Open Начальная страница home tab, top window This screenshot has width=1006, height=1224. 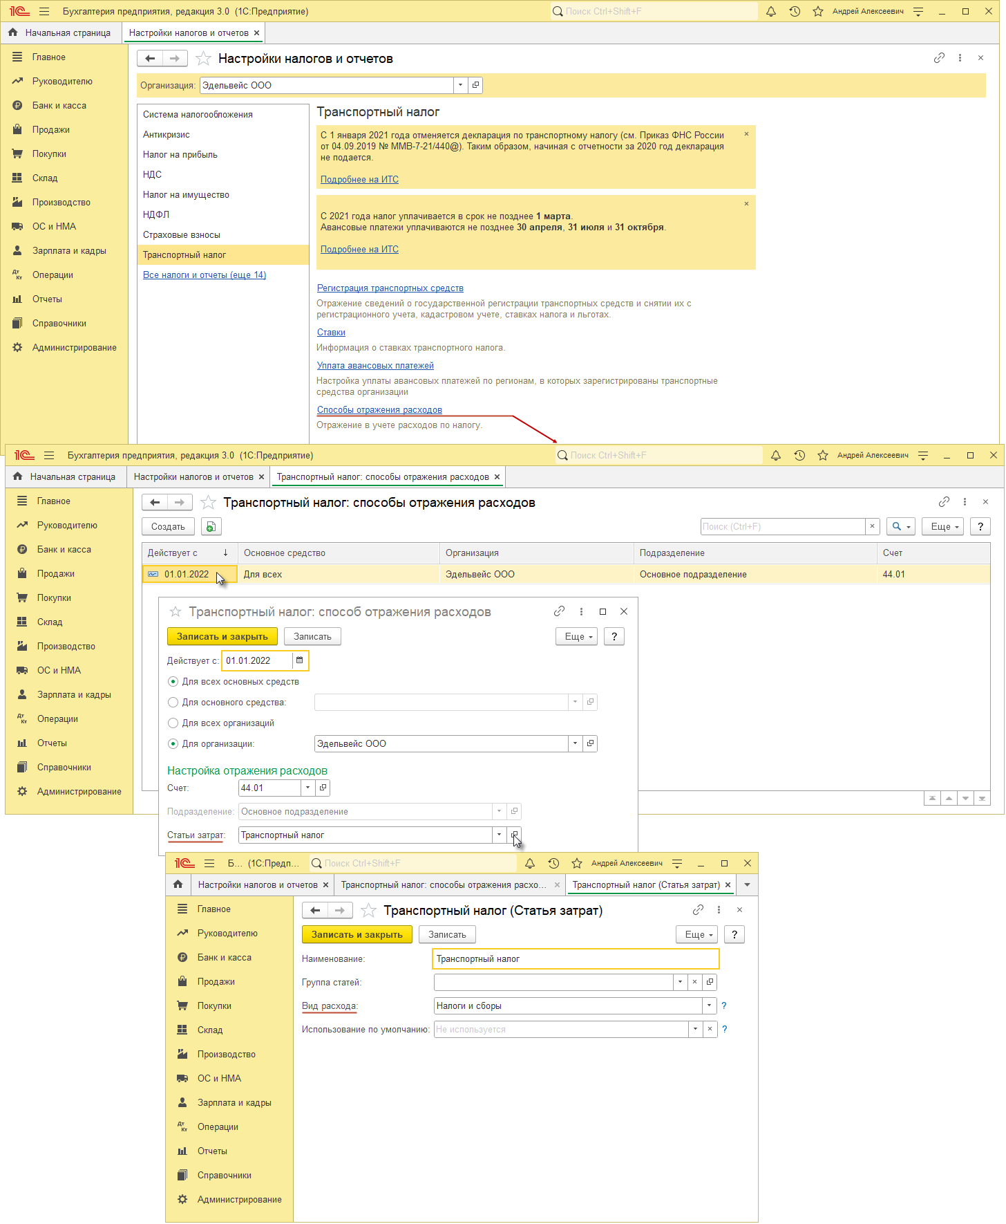(60, 33)
